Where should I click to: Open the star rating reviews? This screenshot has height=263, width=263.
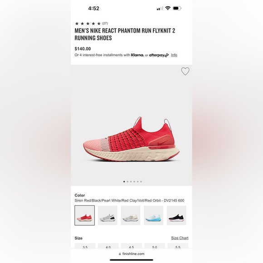(x=91, y=24)
